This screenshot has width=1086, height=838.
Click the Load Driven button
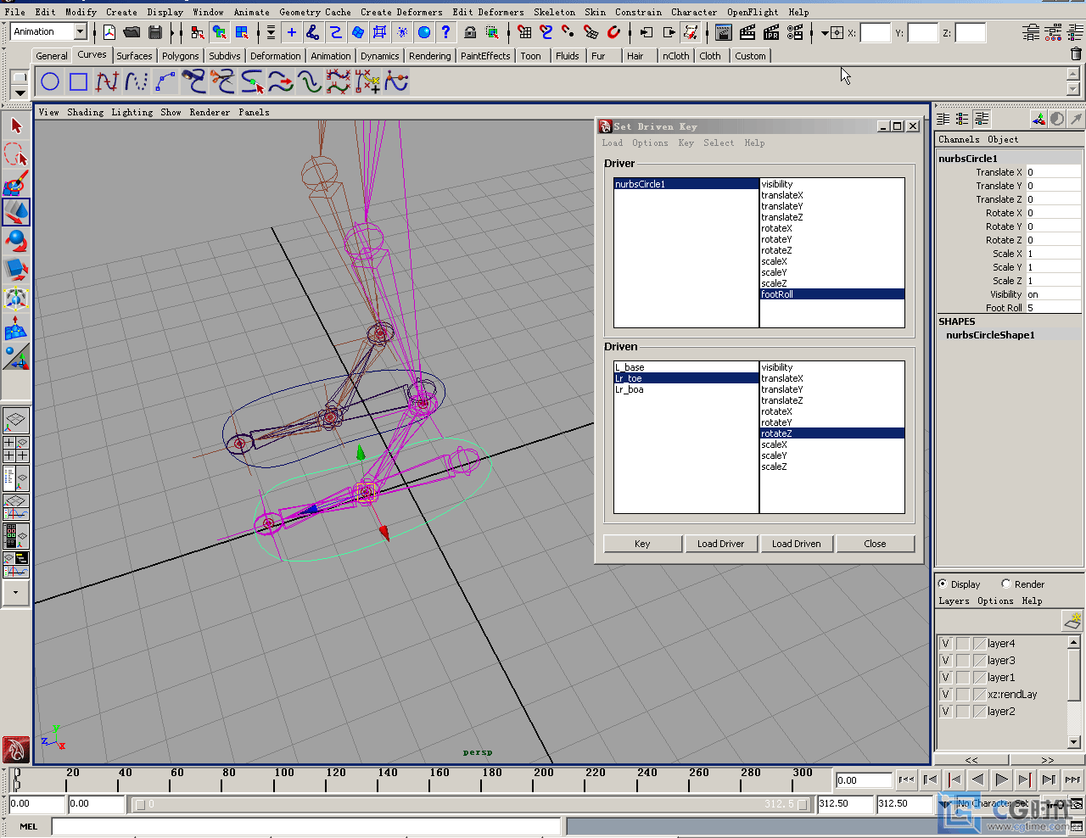796,544
